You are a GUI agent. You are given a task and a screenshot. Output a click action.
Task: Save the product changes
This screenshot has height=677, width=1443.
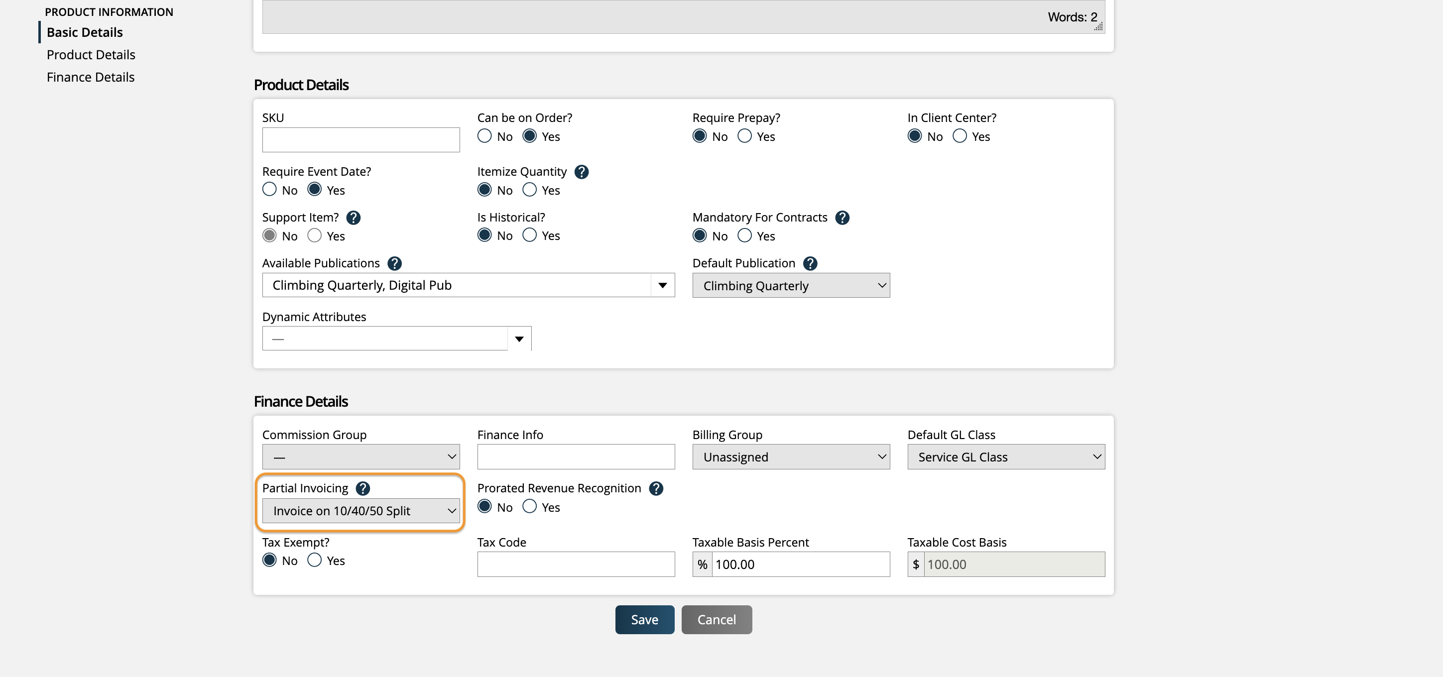point(644,619)
